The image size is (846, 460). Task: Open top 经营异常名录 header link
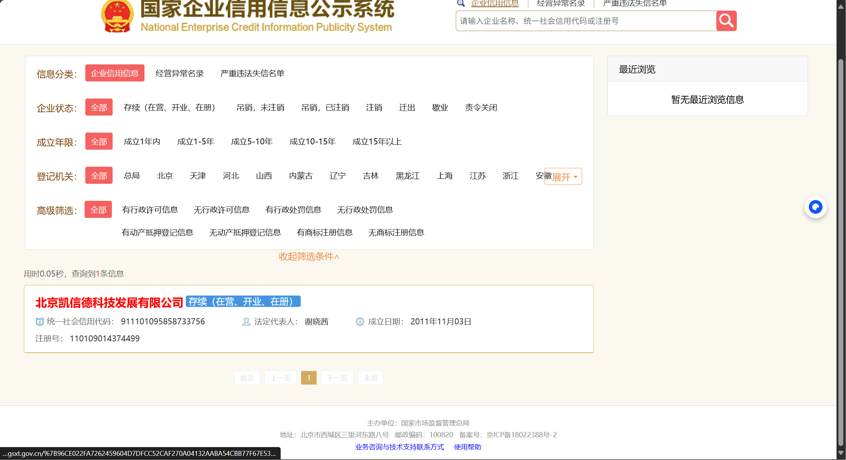coord(561,3)
